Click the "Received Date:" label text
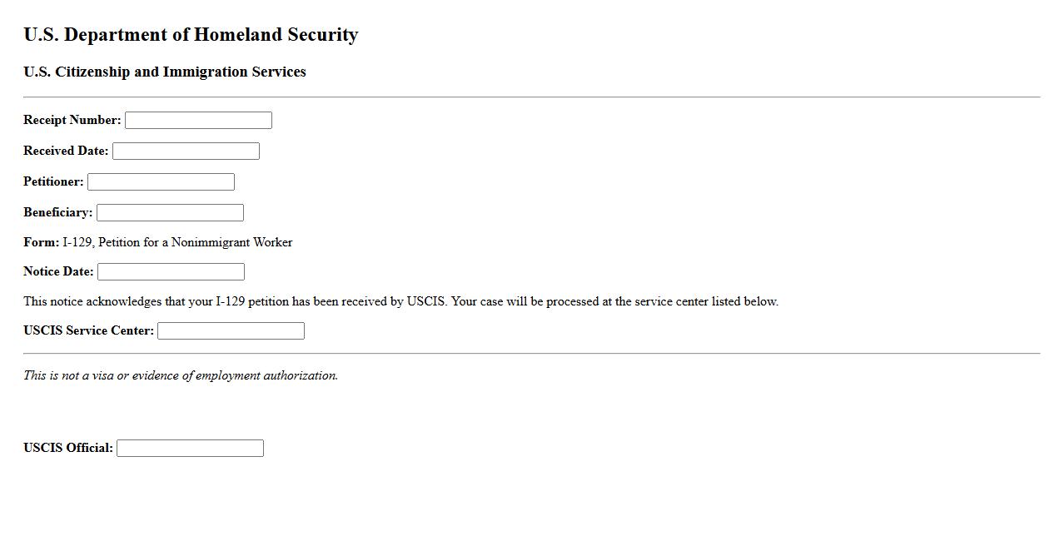Image resolution: width=1064 pixels, height=541 pixels. (66, 151)
